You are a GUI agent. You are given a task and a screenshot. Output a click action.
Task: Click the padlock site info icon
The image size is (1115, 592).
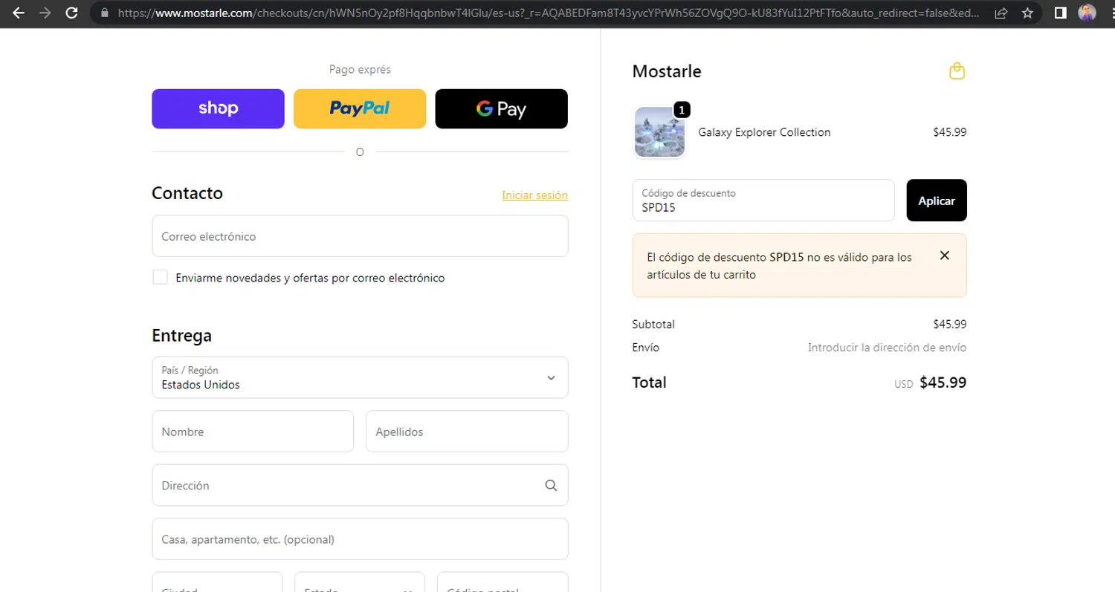[x=104, y=13]
